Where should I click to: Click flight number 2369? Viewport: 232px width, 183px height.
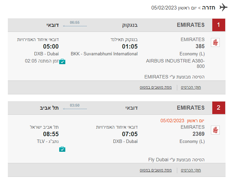[x=198, y=134]
